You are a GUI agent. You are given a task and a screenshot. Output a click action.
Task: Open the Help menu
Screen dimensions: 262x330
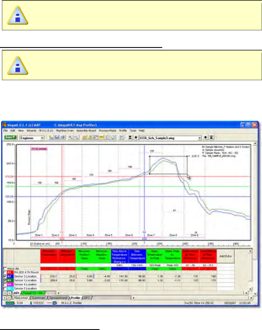coord(142,131)
